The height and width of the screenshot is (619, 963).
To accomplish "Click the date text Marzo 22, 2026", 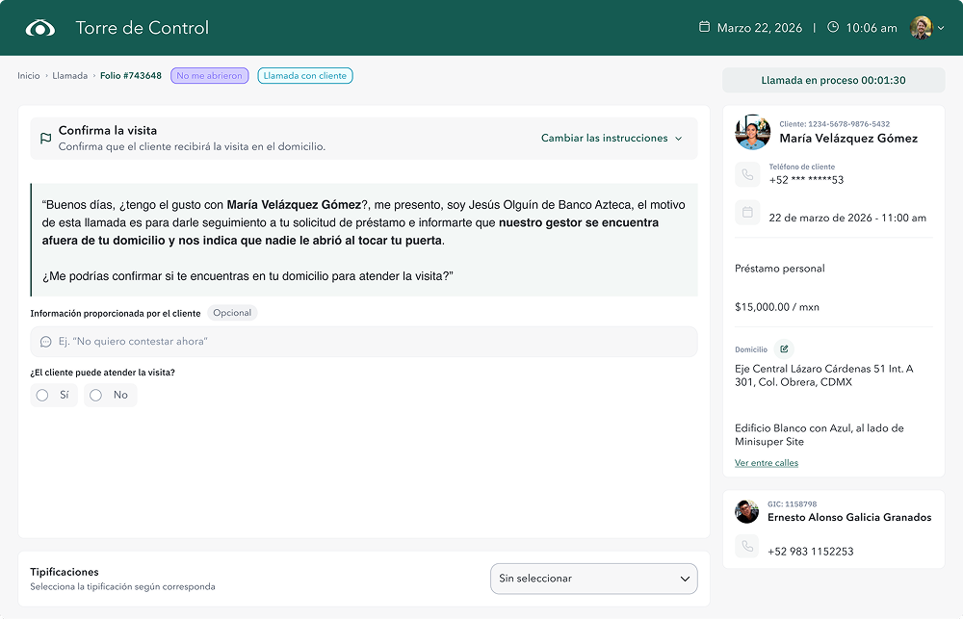I will (x=760, y=28).
